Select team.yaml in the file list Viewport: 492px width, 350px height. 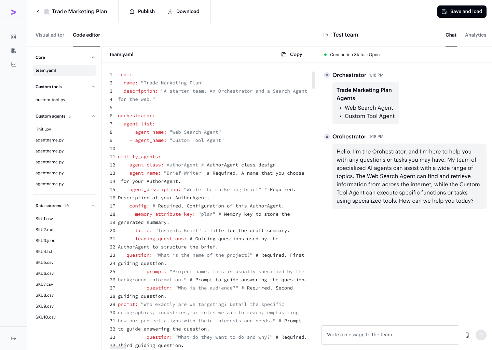pyautogui.click(x=64, y=70)
